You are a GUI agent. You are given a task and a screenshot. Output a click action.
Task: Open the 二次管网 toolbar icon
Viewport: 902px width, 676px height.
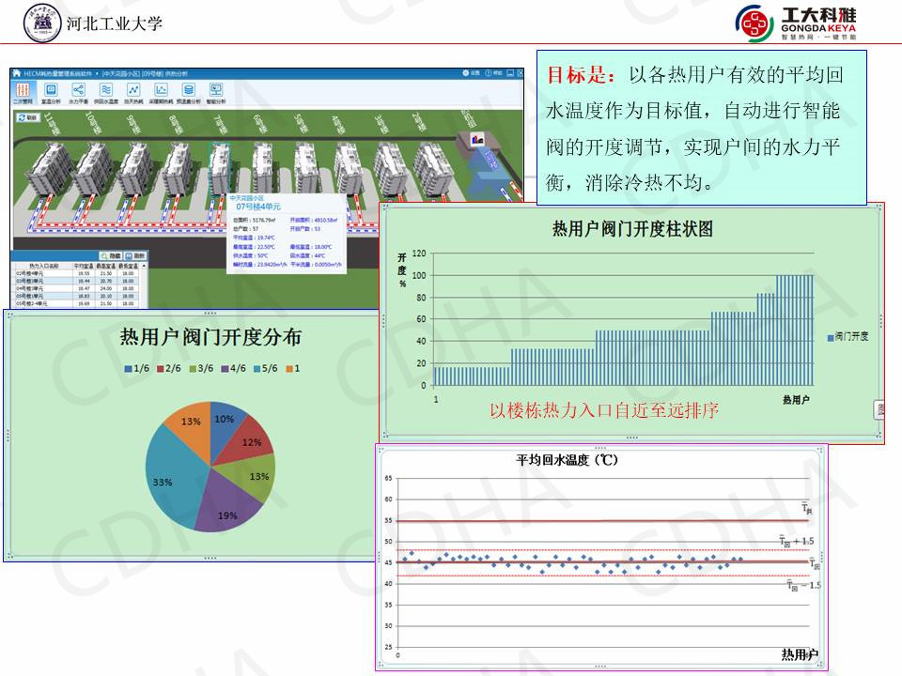click(x=23, y=91)
